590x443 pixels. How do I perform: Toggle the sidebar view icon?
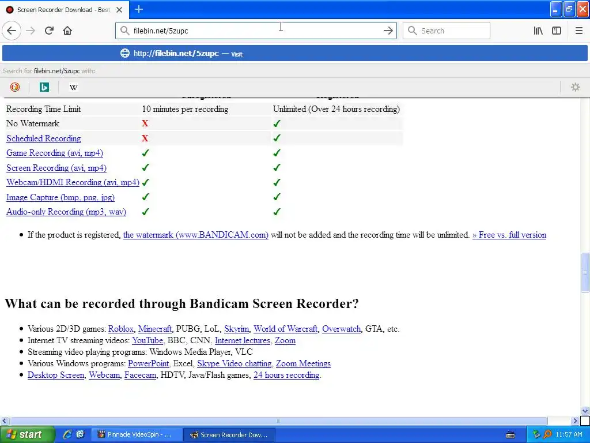[557, 31]
